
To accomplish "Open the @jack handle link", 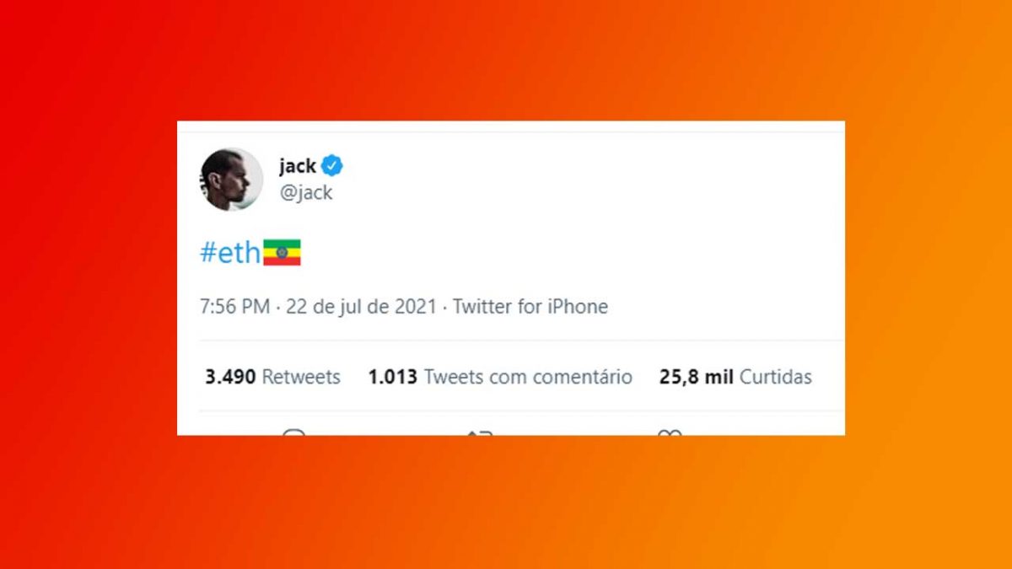I will [306, 192].
